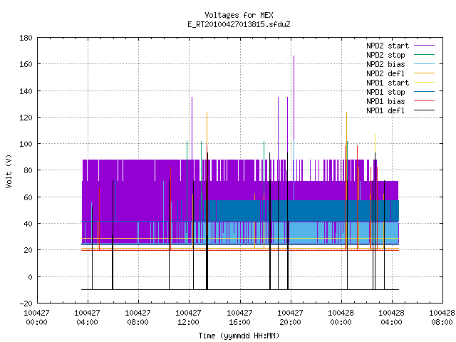Click the 'Time (yymmdd HH:MM)' x-axis label
Screen dimensions: 456x342
coord(239,336)
